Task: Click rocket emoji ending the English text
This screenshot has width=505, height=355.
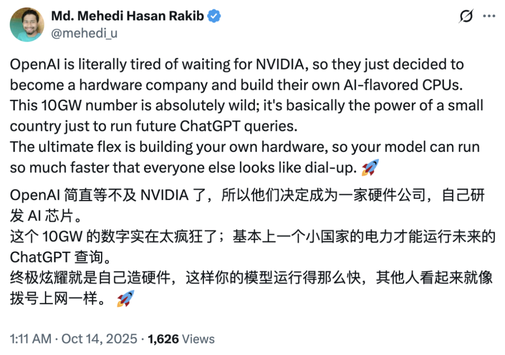Action: click(370, 167)
